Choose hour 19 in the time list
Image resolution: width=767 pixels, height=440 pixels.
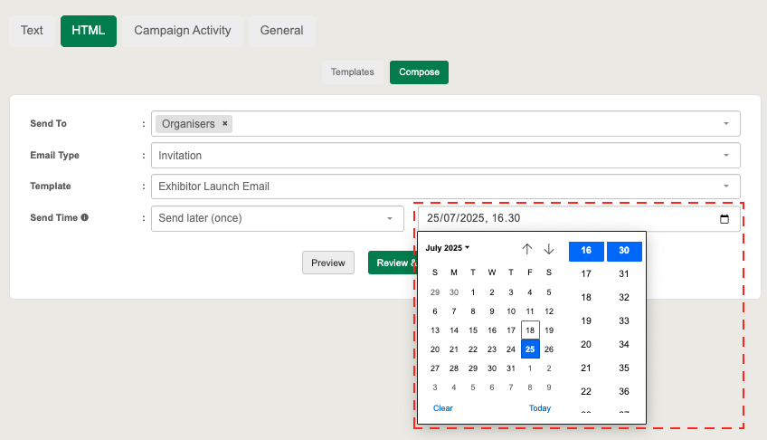coord(586,320)
